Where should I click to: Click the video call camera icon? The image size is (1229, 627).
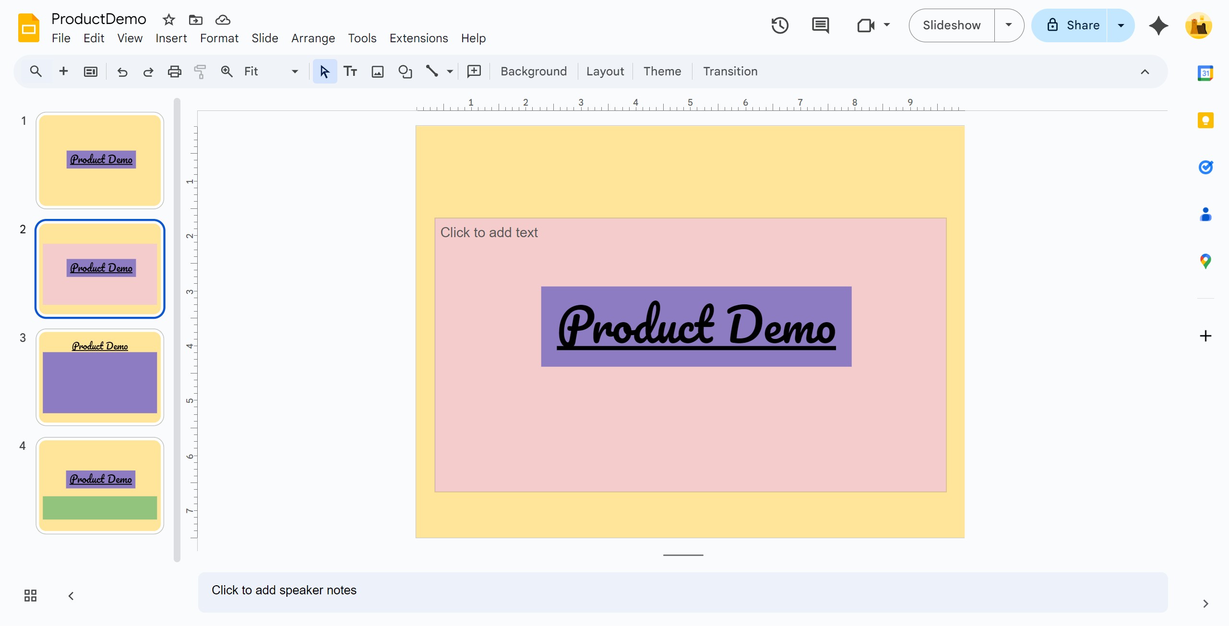(866, 25)
